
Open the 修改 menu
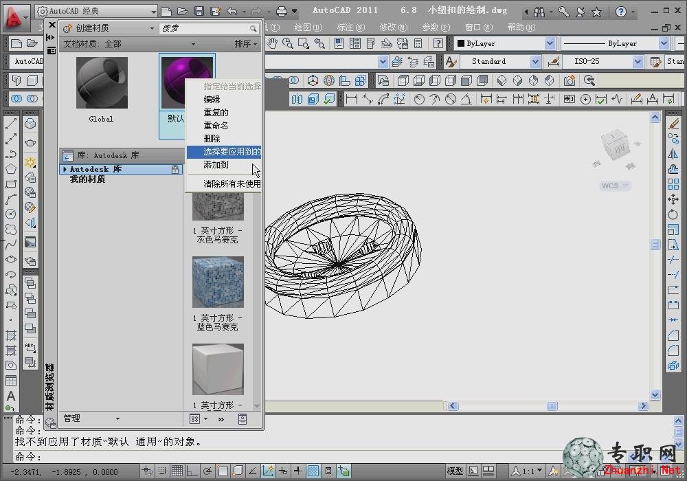click(394, 27)
